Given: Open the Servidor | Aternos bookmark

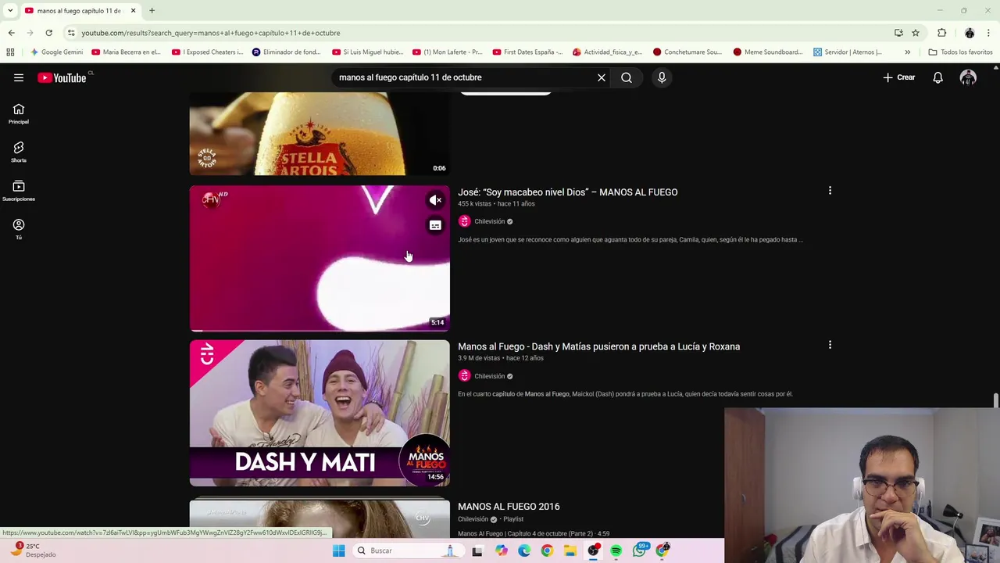Looking at the screenshot, I should (848, 52).
